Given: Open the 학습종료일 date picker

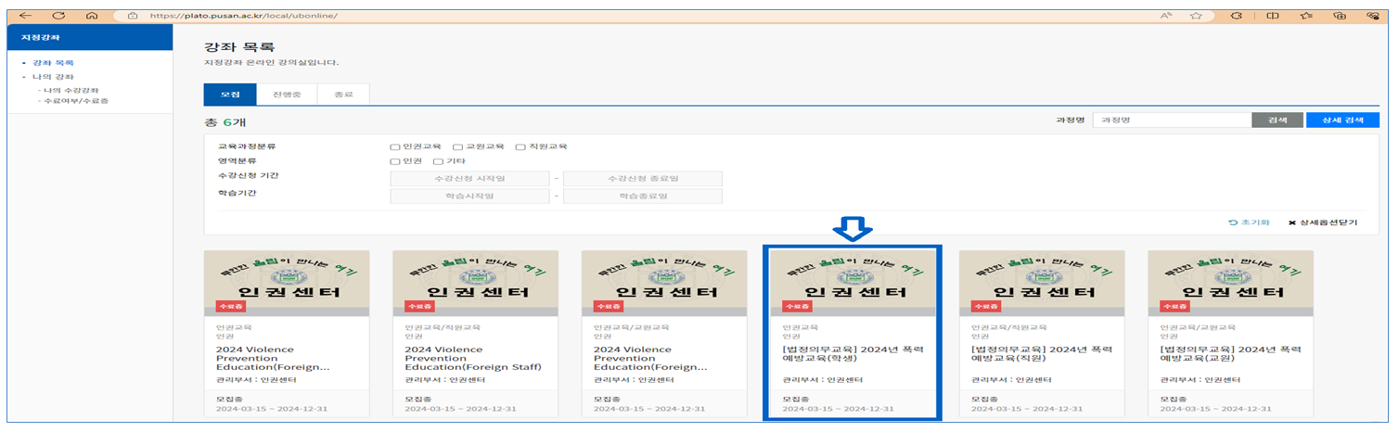Looking at the screenshot, I should [643, 196].
